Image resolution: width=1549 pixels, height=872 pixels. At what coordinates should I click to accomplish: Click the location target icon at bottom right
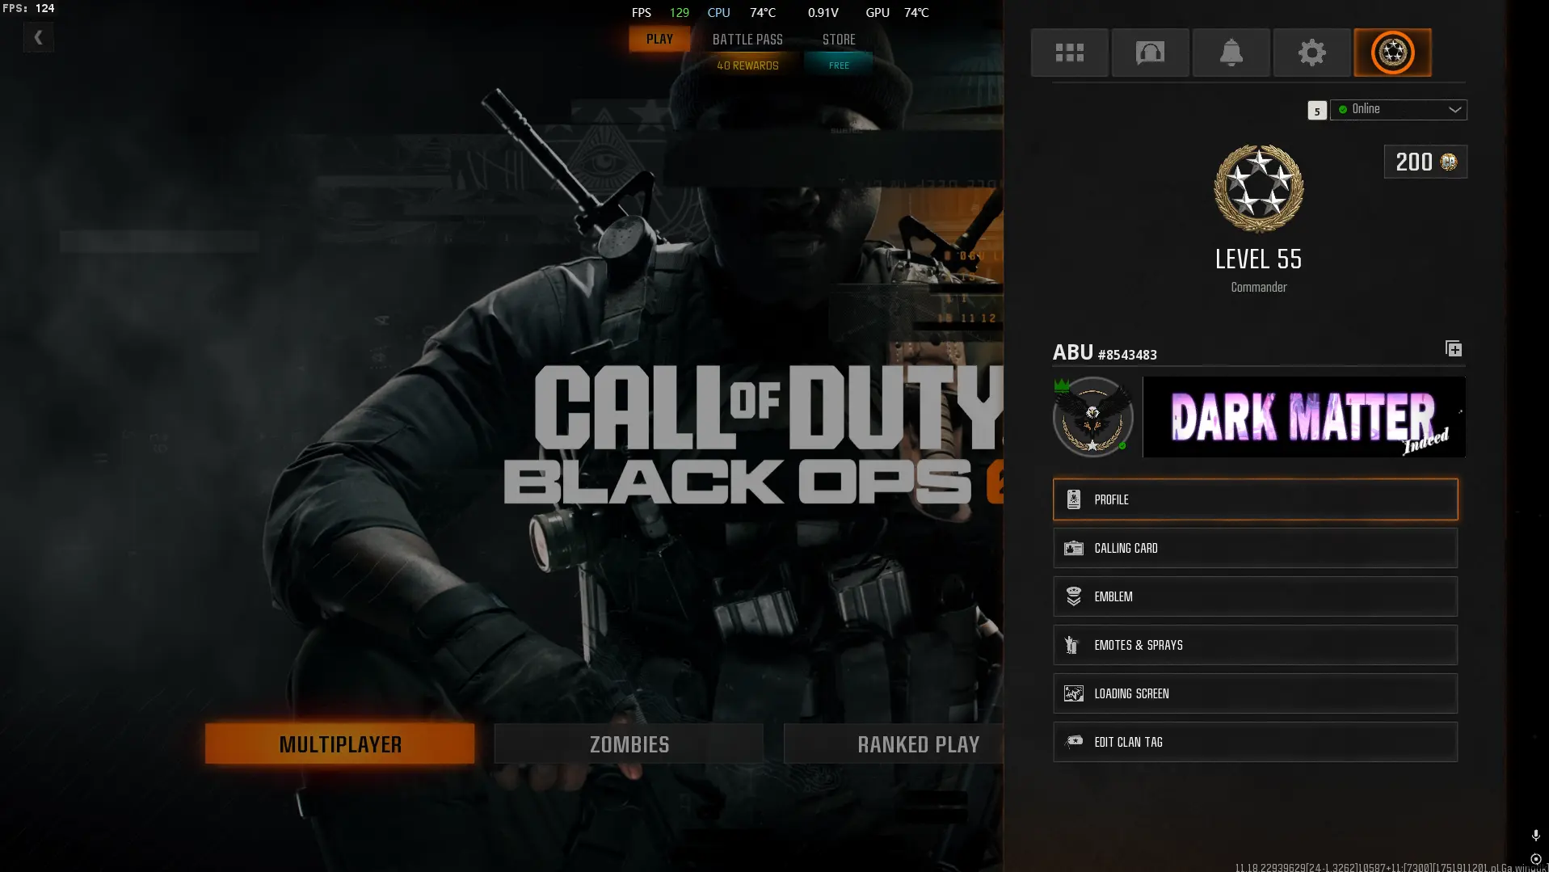pos(1536,860)
